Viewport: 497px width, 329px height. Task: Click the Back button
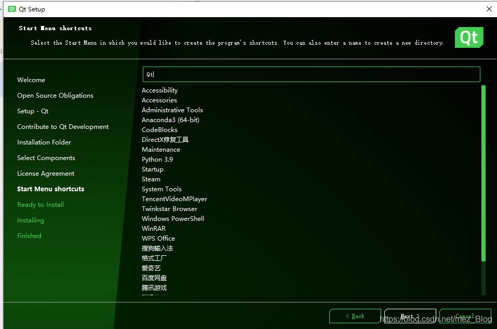coord(355,316)
